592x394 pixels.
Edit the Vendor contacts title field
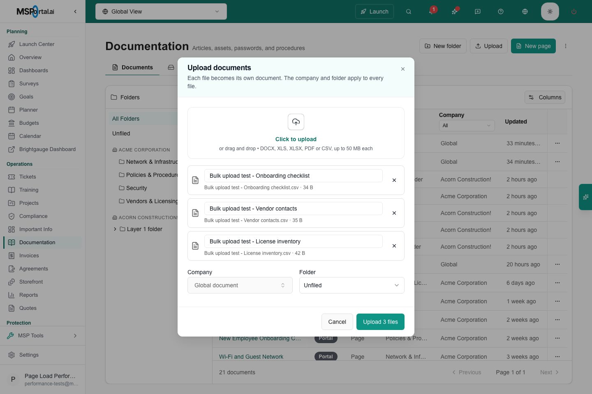point(294,208)
